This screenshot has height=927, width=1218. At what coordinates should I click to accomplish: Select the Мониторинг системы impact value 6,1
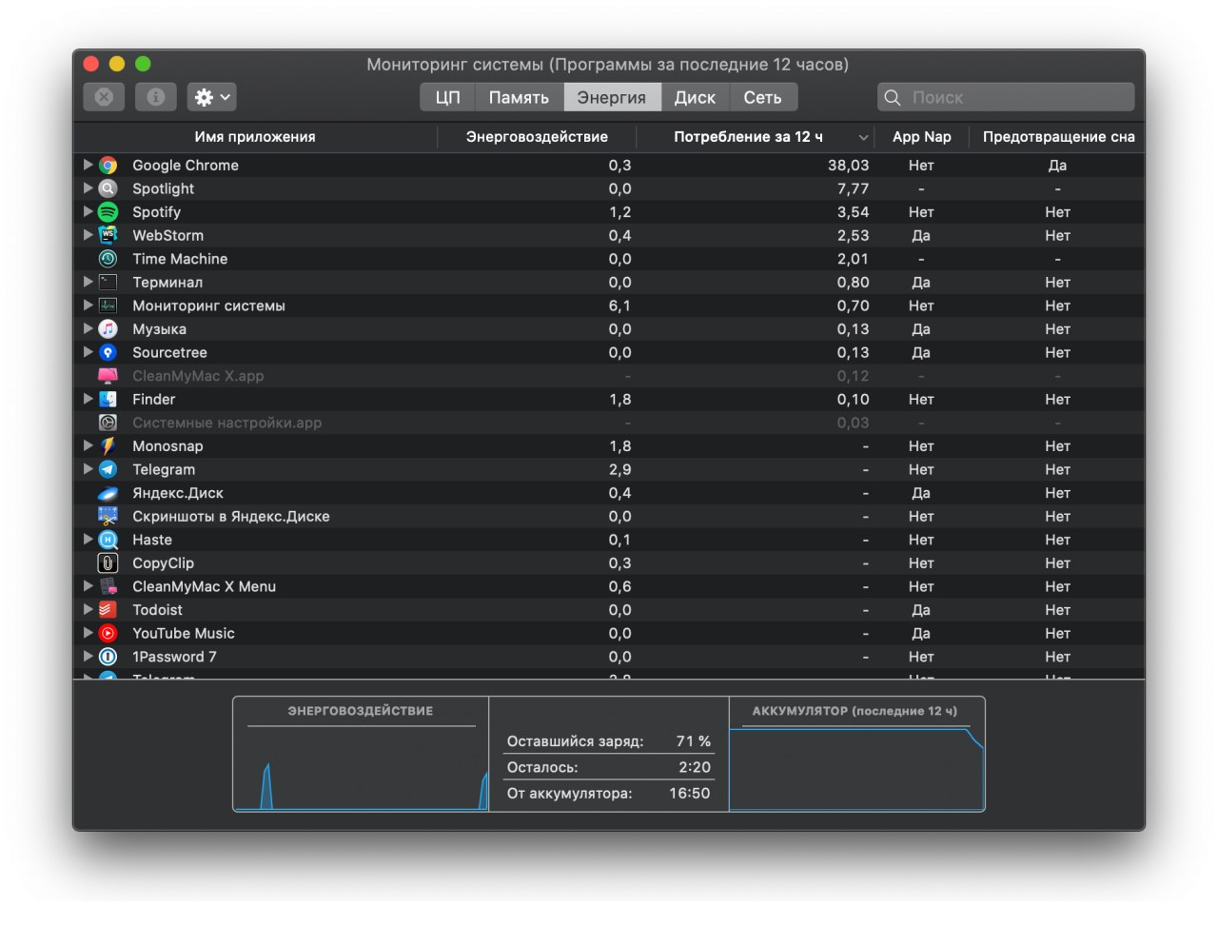tap(619, 306)
